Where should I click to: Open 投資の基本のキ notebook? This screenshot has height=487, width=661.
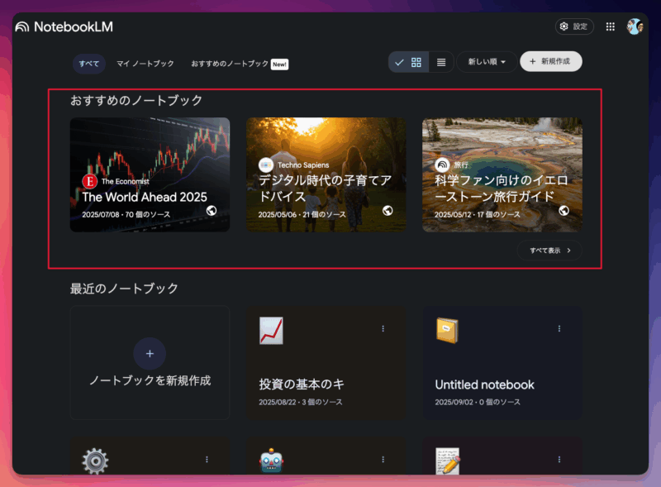326,363
